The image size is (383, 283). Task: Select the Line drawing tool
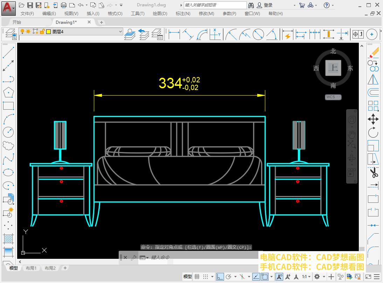pyautogui.click(x=8, y=53)
